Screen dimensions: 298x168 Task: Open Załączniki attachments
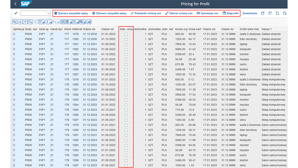point(230,13)
